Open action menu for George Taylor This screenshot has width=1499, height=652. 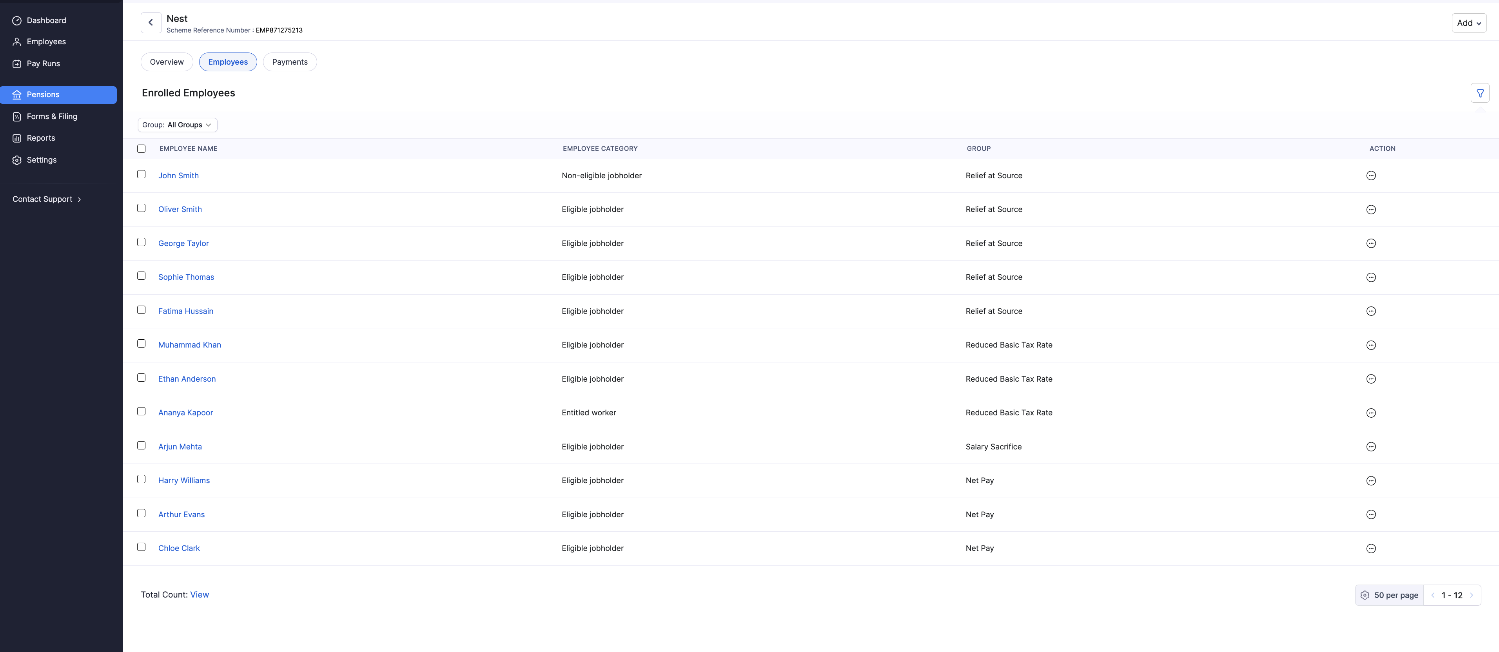[x=1371, y=244]
